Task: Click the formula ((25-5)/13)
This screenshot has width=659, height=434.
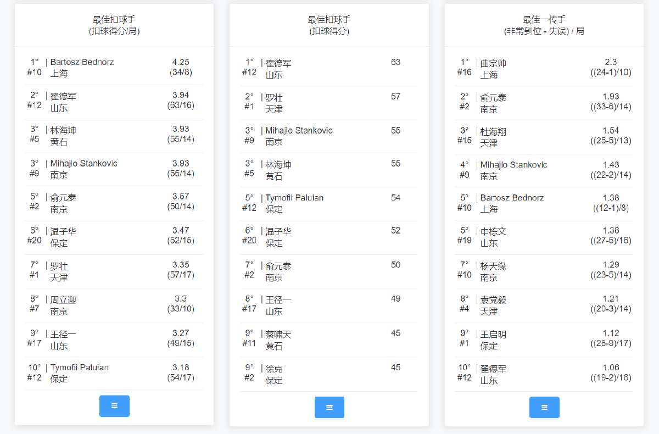Action: click(611, 141)
